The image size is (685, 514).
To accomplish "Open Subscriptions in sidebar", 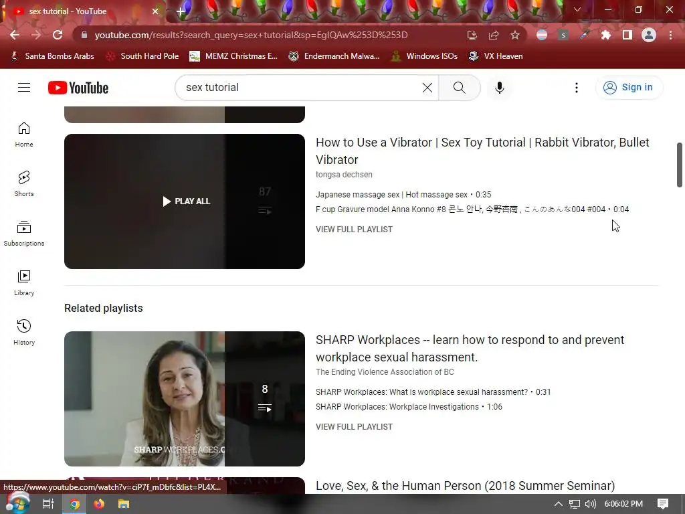I will (24, 233).
